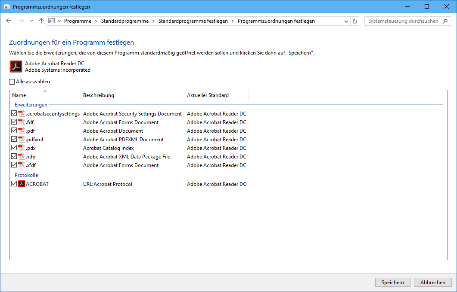The image size is (457, 292).
Task: Click the ACROBAT protocol name
Action: [37, 184]
